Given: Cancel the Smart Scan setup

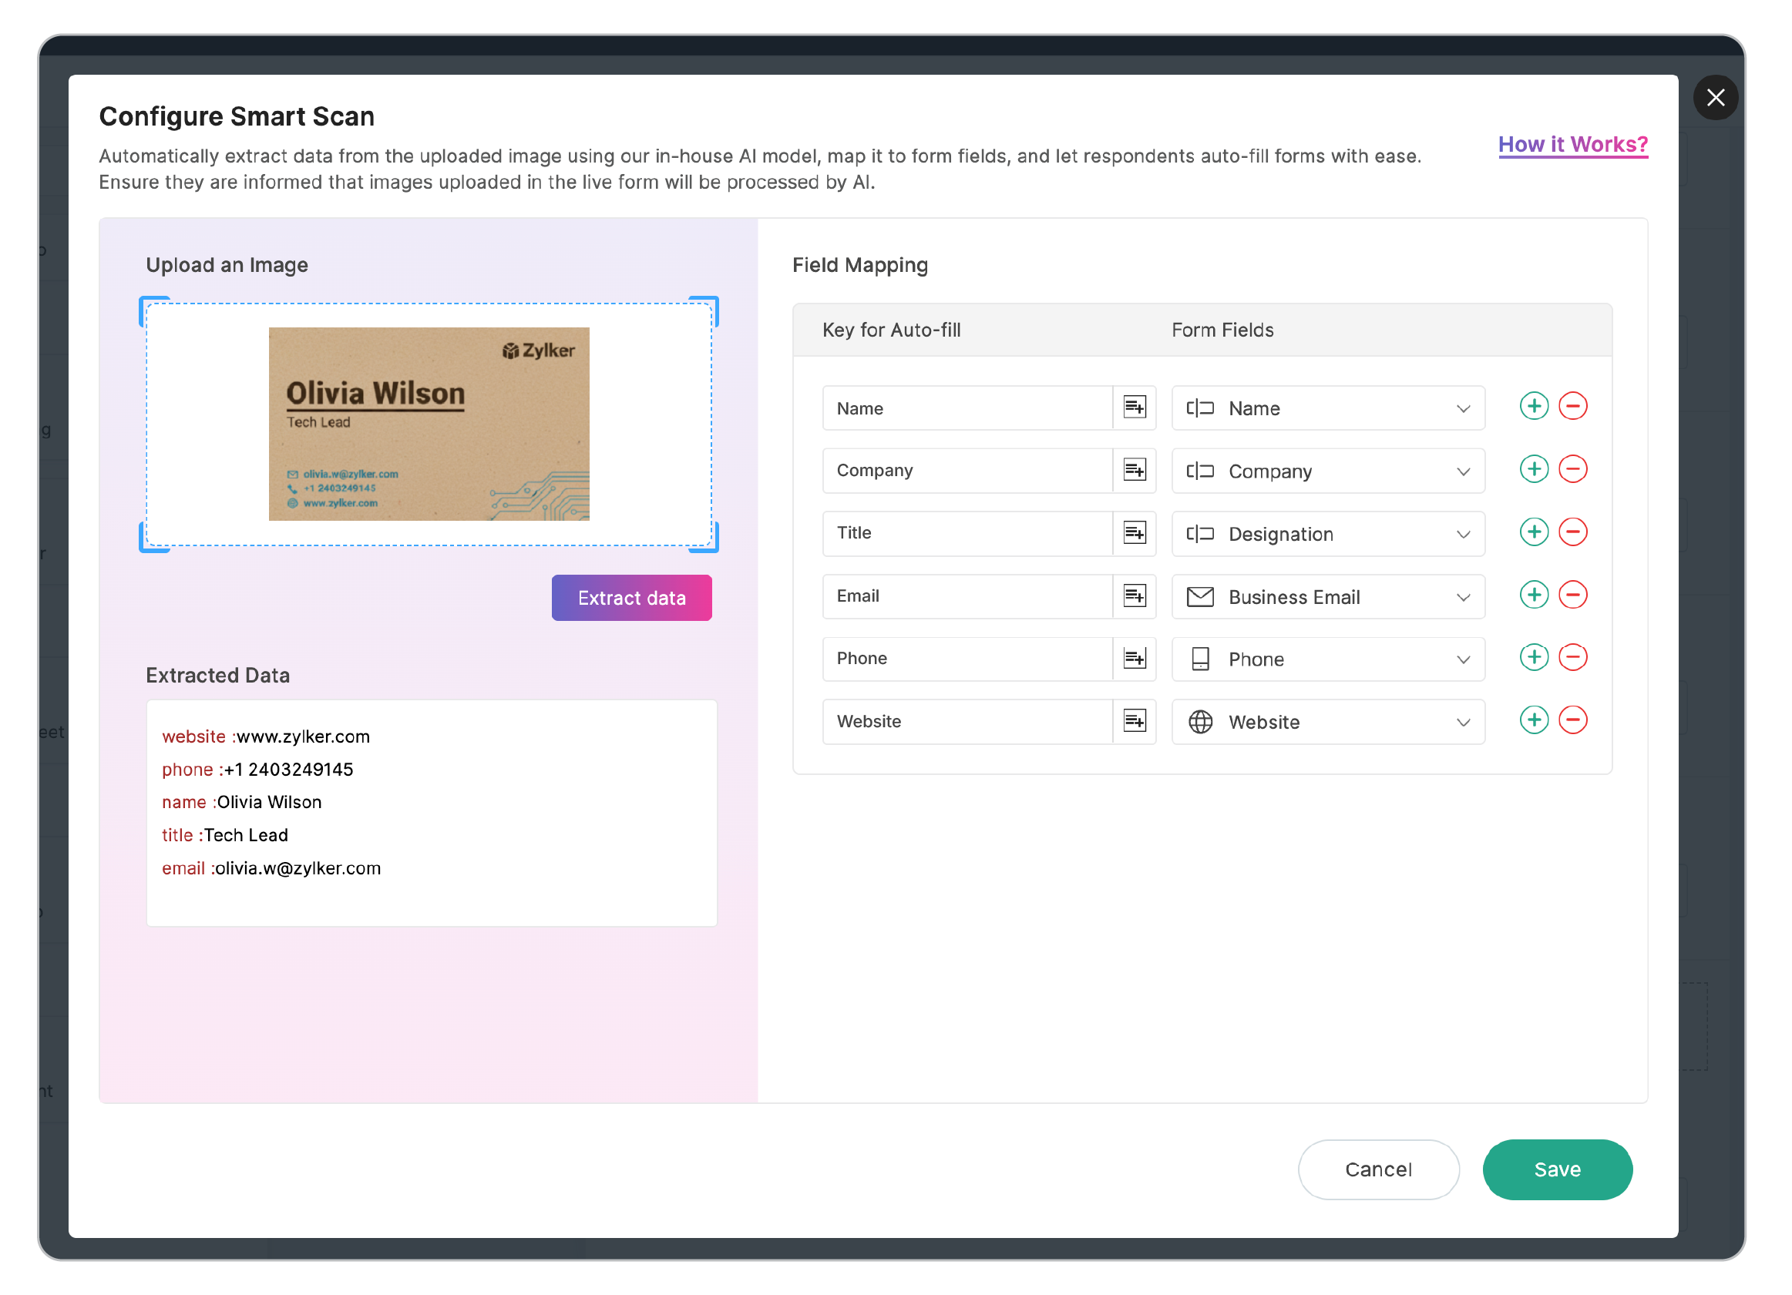Looking at the screenshot, I should [1378, 1169].
